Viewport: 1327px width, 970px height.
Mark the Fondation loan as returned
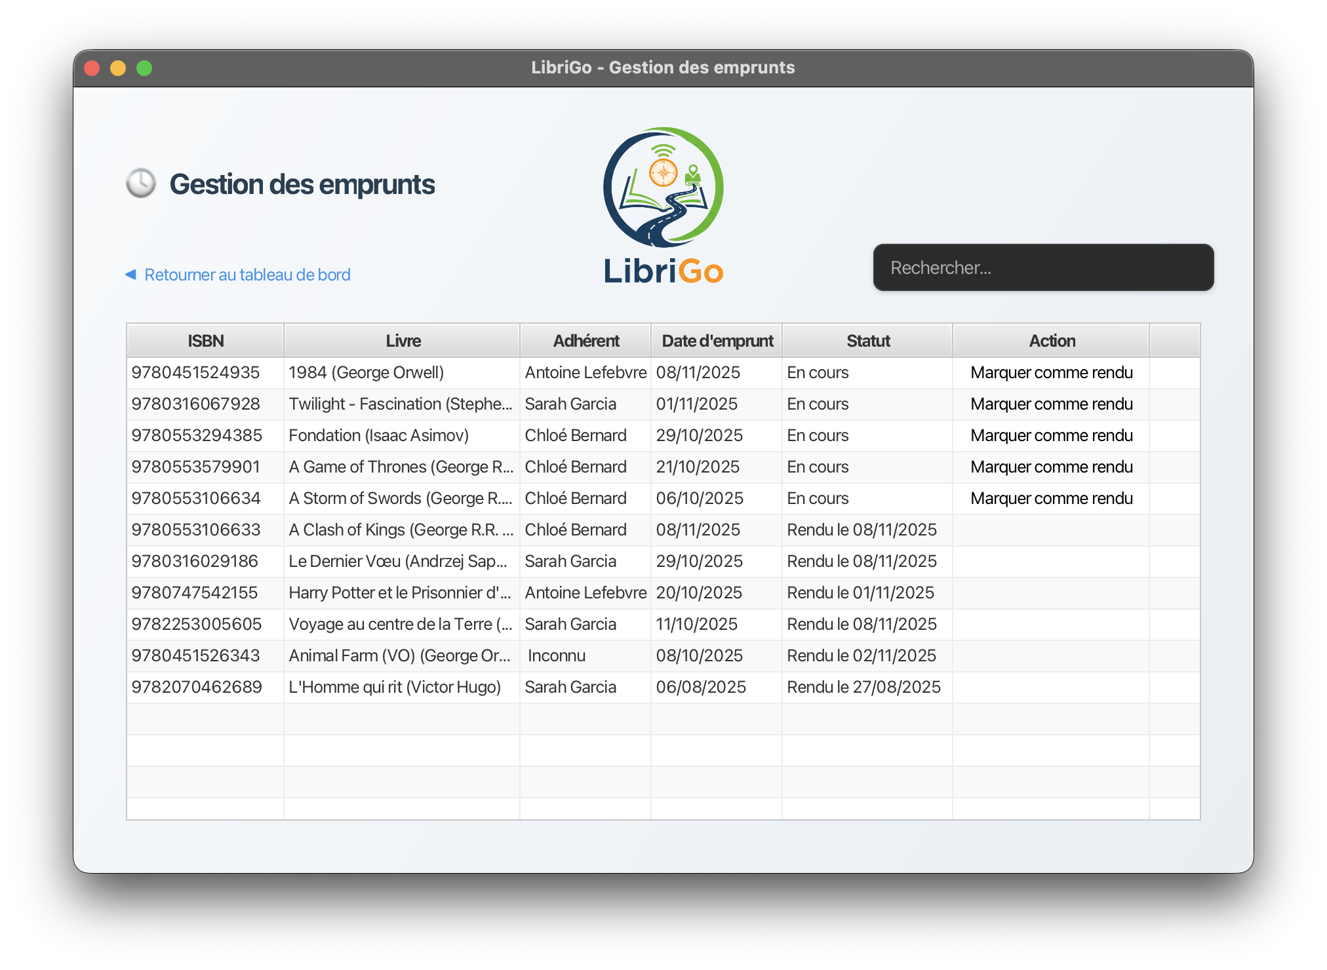click(1051, 436)
